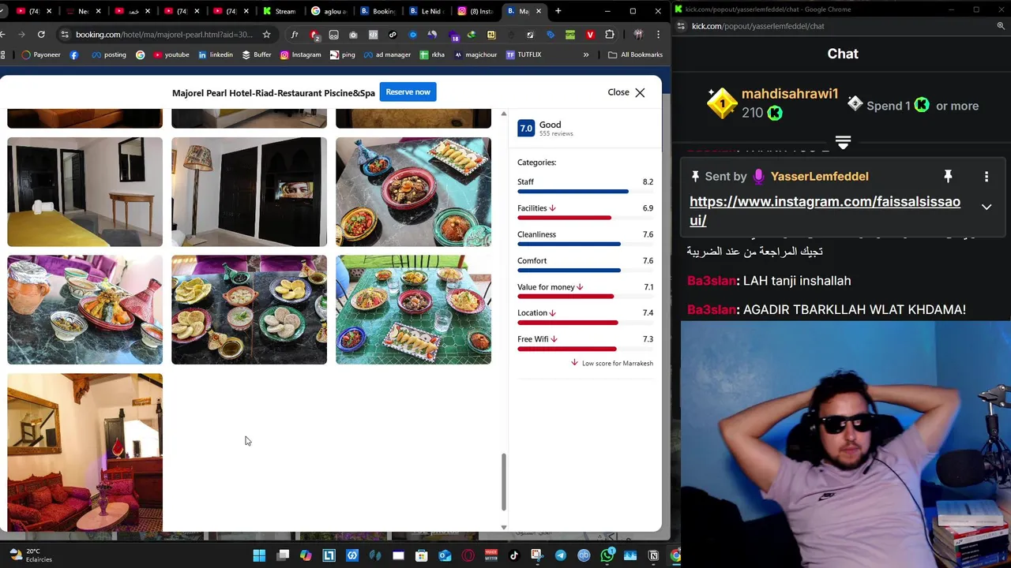Open the black room with mirror photo
This screenshot has width=1011, height=568.
pos(85,192)
